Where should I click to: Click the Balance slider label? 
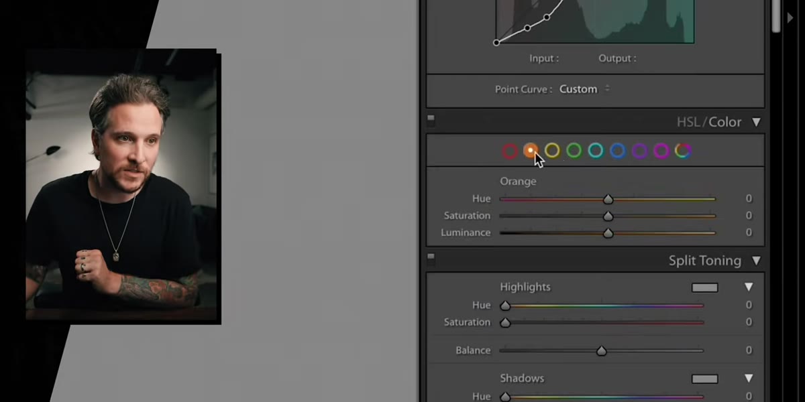tap(473, 350)
